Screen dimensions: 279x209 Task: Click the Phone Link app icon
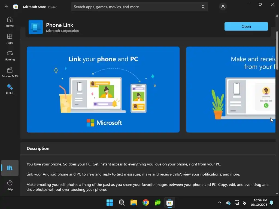pos(36,27)
